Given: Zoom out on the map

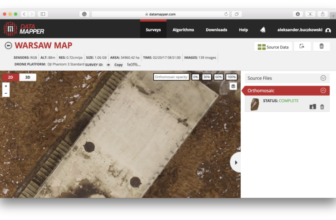Looking at the screenshot, I should pos(6,93).
